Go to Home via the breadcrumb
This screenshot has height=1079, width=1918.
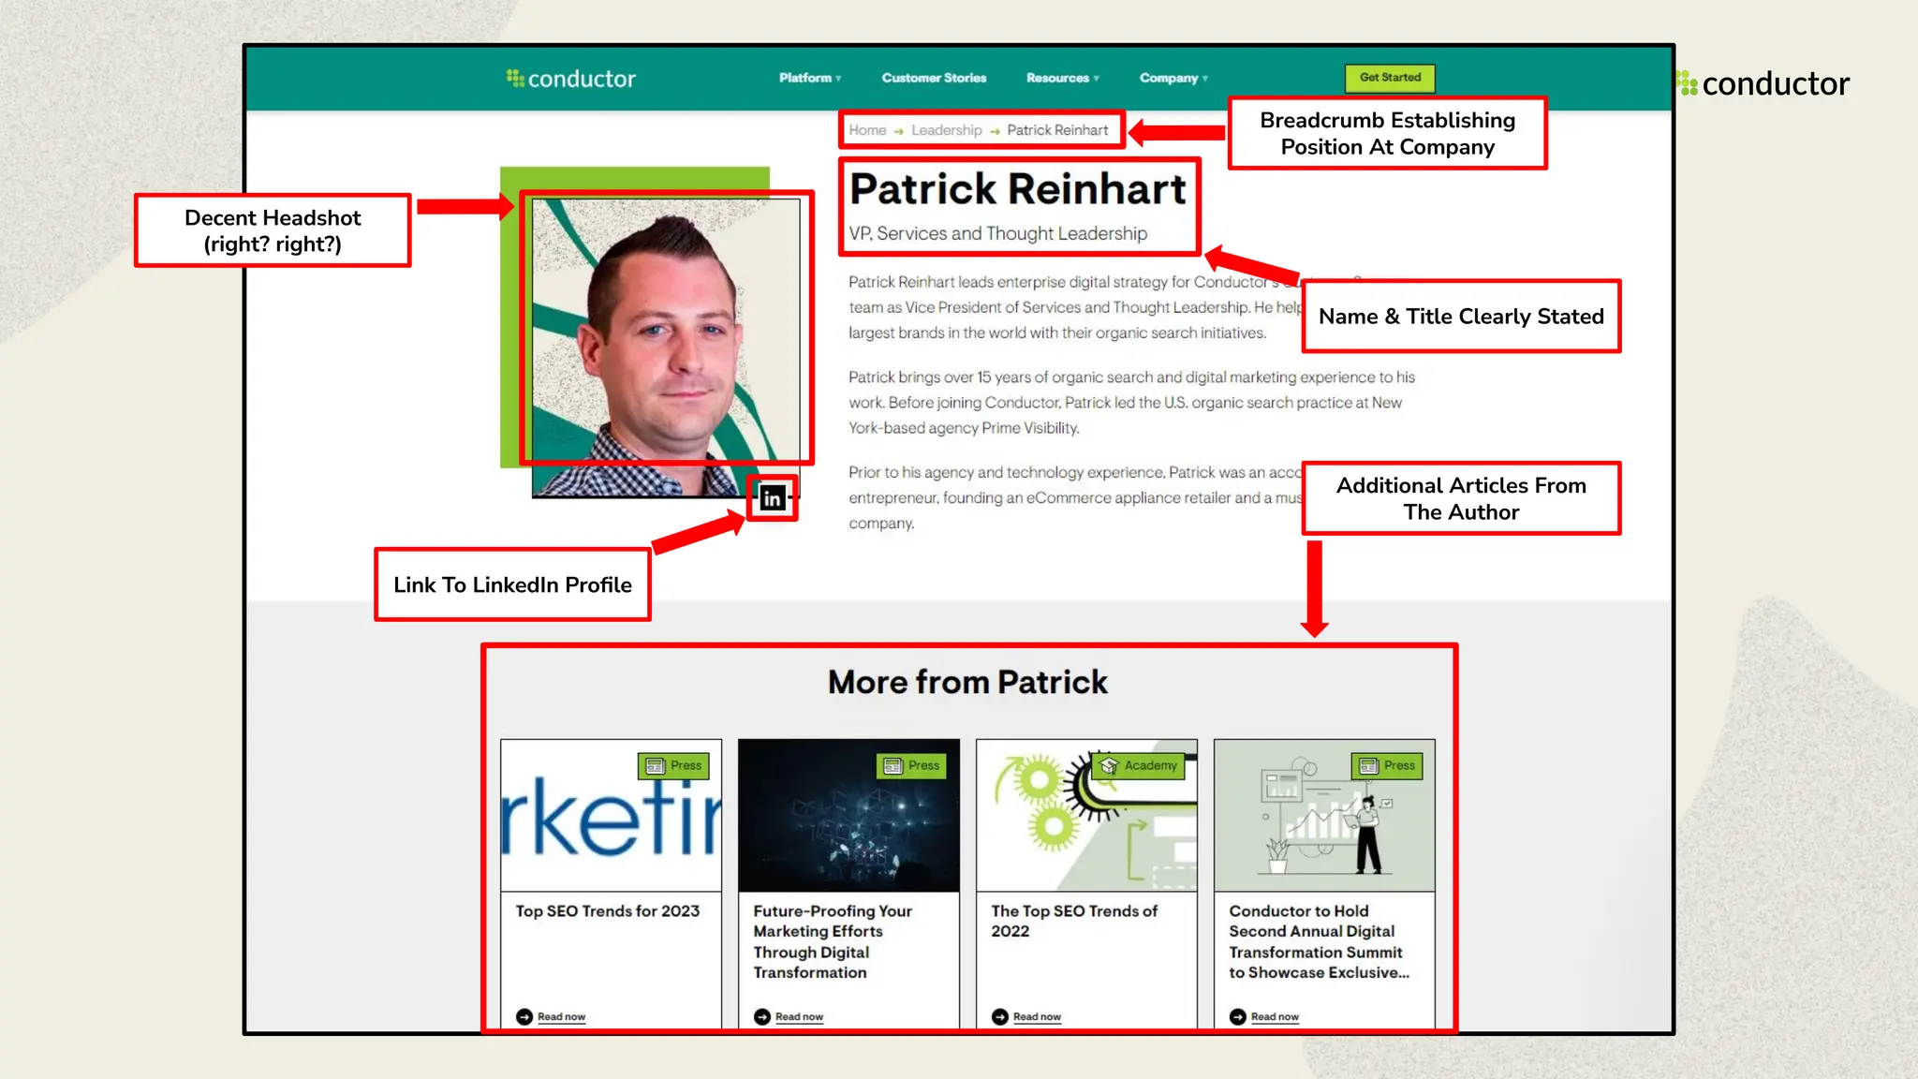(867, 130)
